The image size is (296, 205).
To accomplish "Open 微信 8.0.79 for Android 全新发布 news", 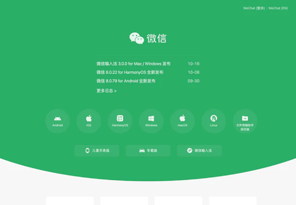I will click(126, 81).
